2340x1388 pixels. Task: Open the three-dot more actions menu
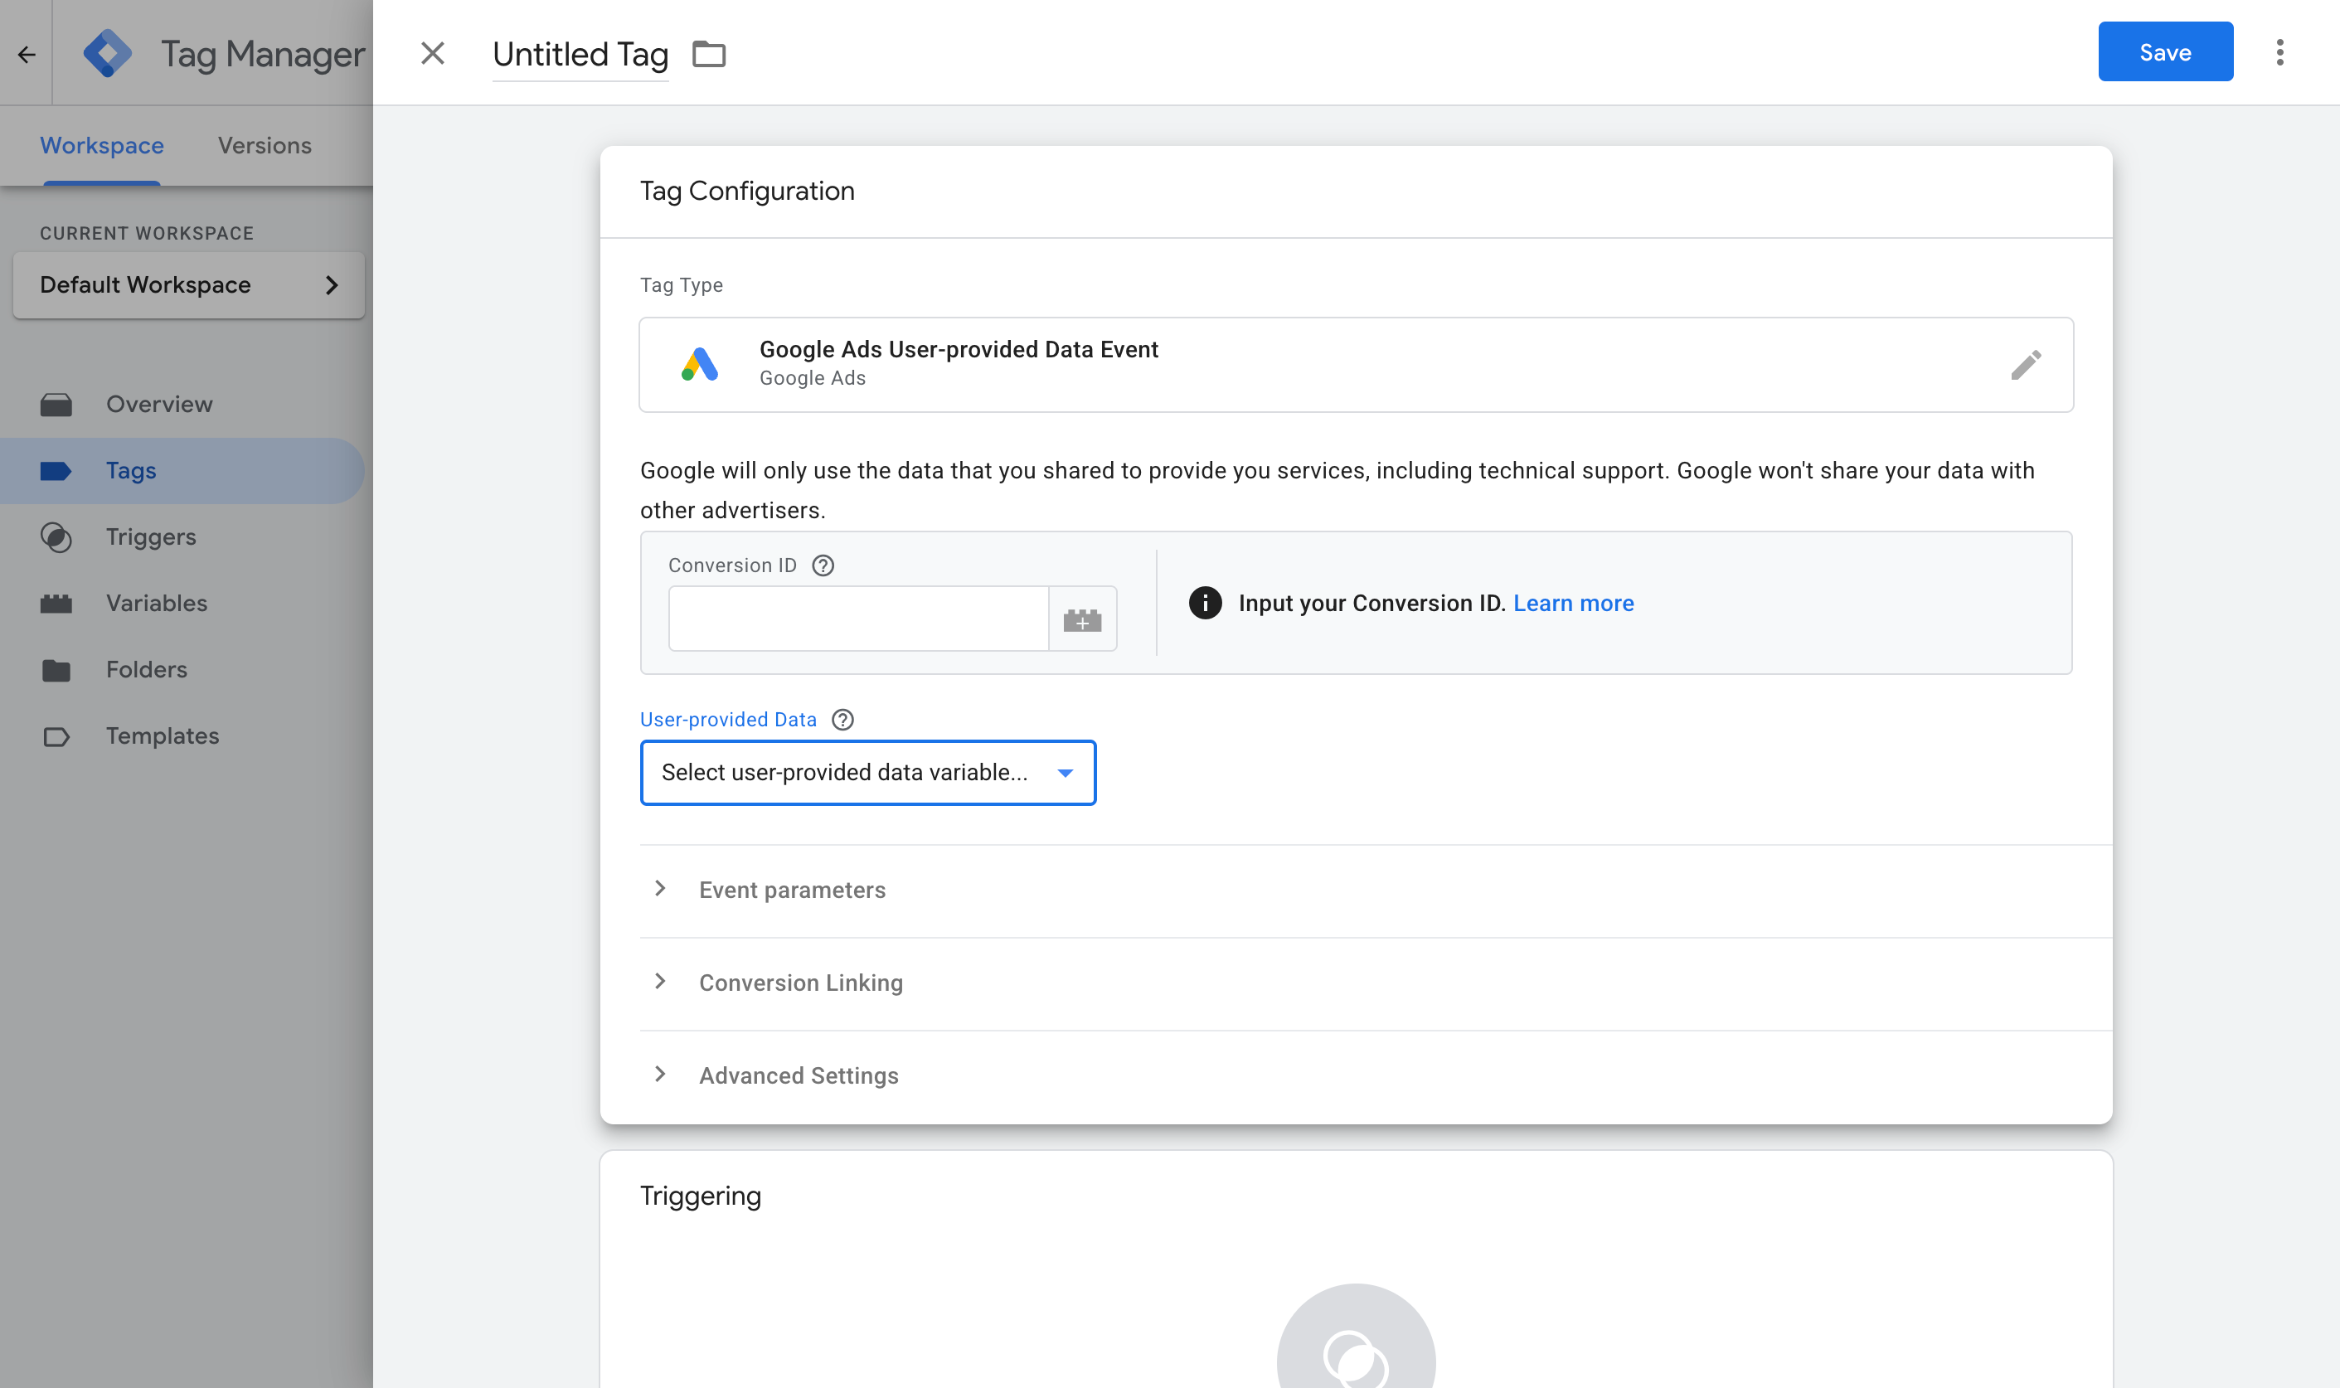[x=2280, y=52]
